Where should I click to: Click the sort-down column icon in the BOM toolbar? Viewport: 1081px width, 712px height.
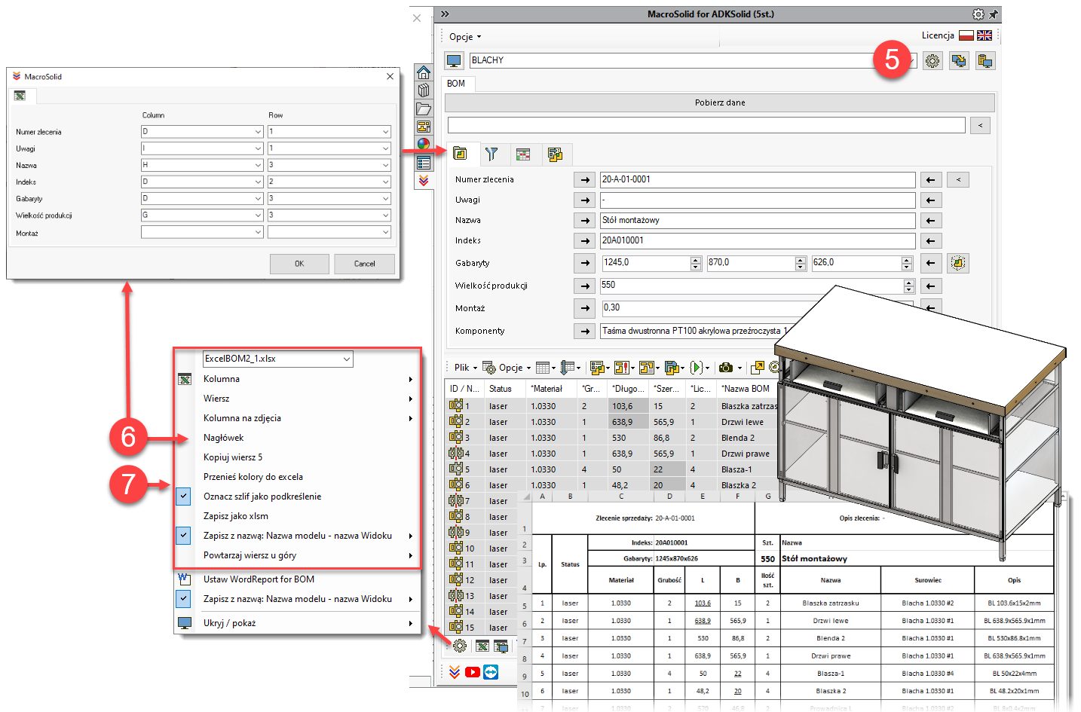pyautogui.click(x=568, y=368)
